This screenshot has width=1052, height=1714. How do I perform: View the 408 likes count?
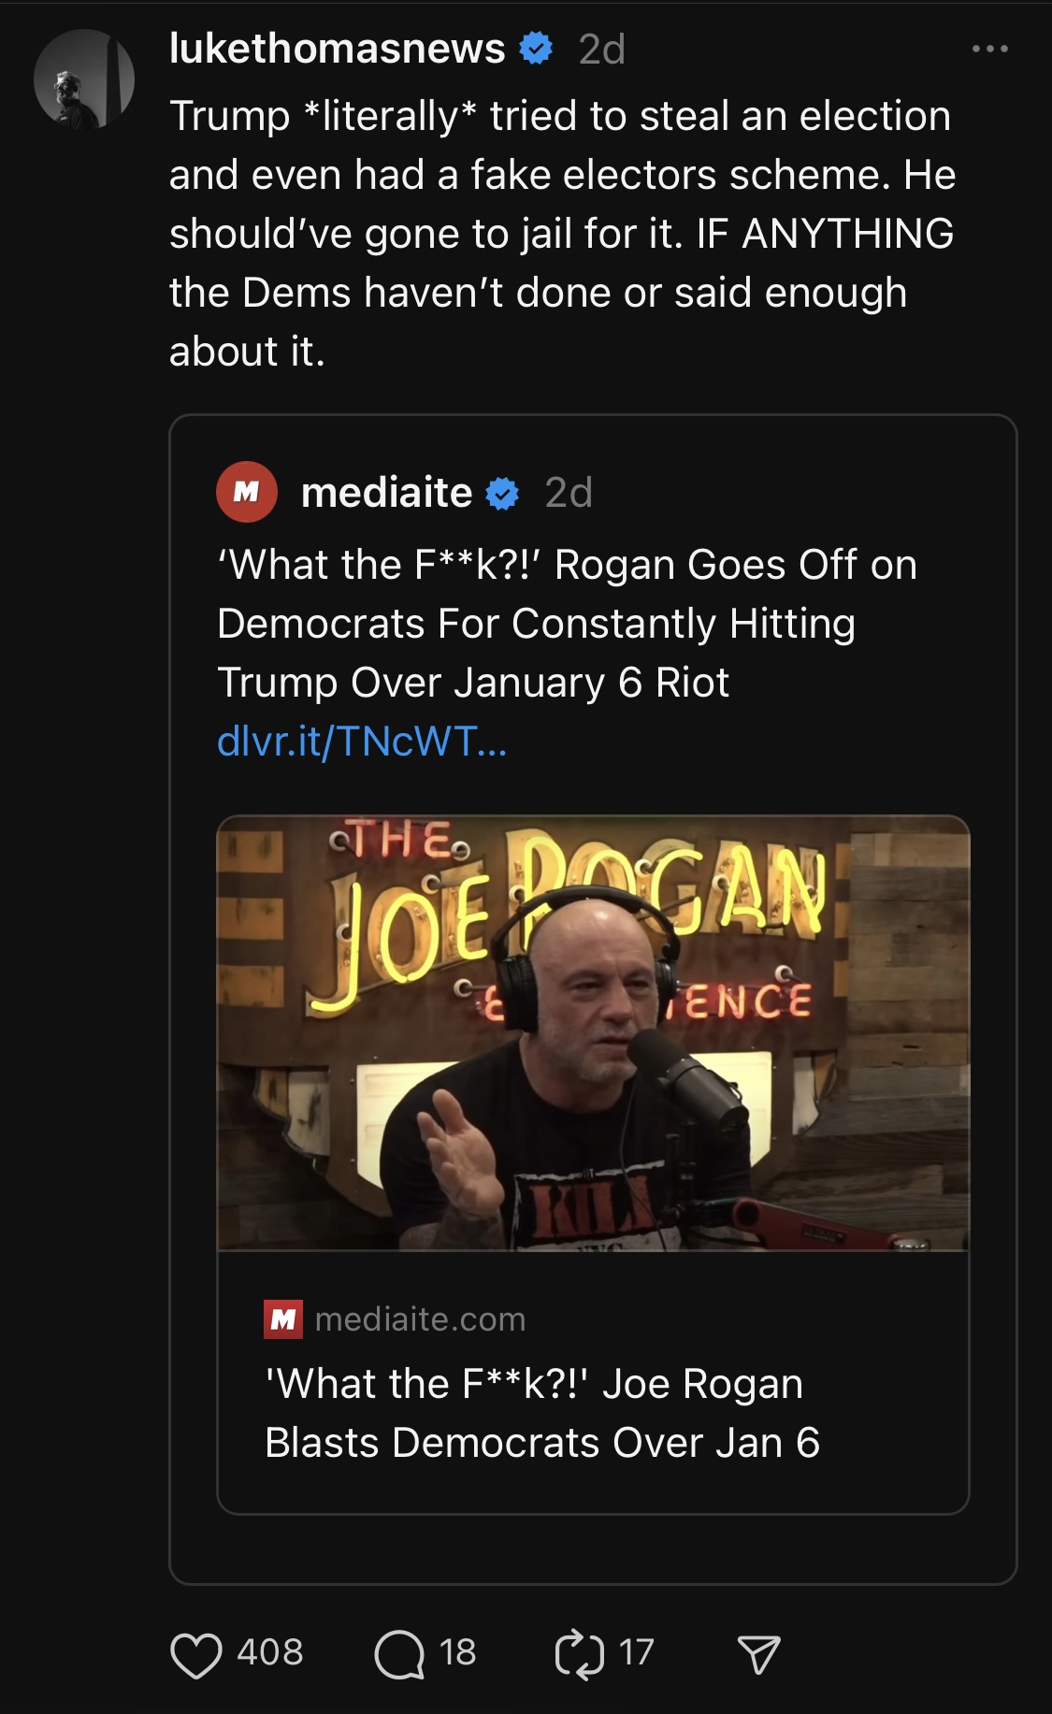270,1652
